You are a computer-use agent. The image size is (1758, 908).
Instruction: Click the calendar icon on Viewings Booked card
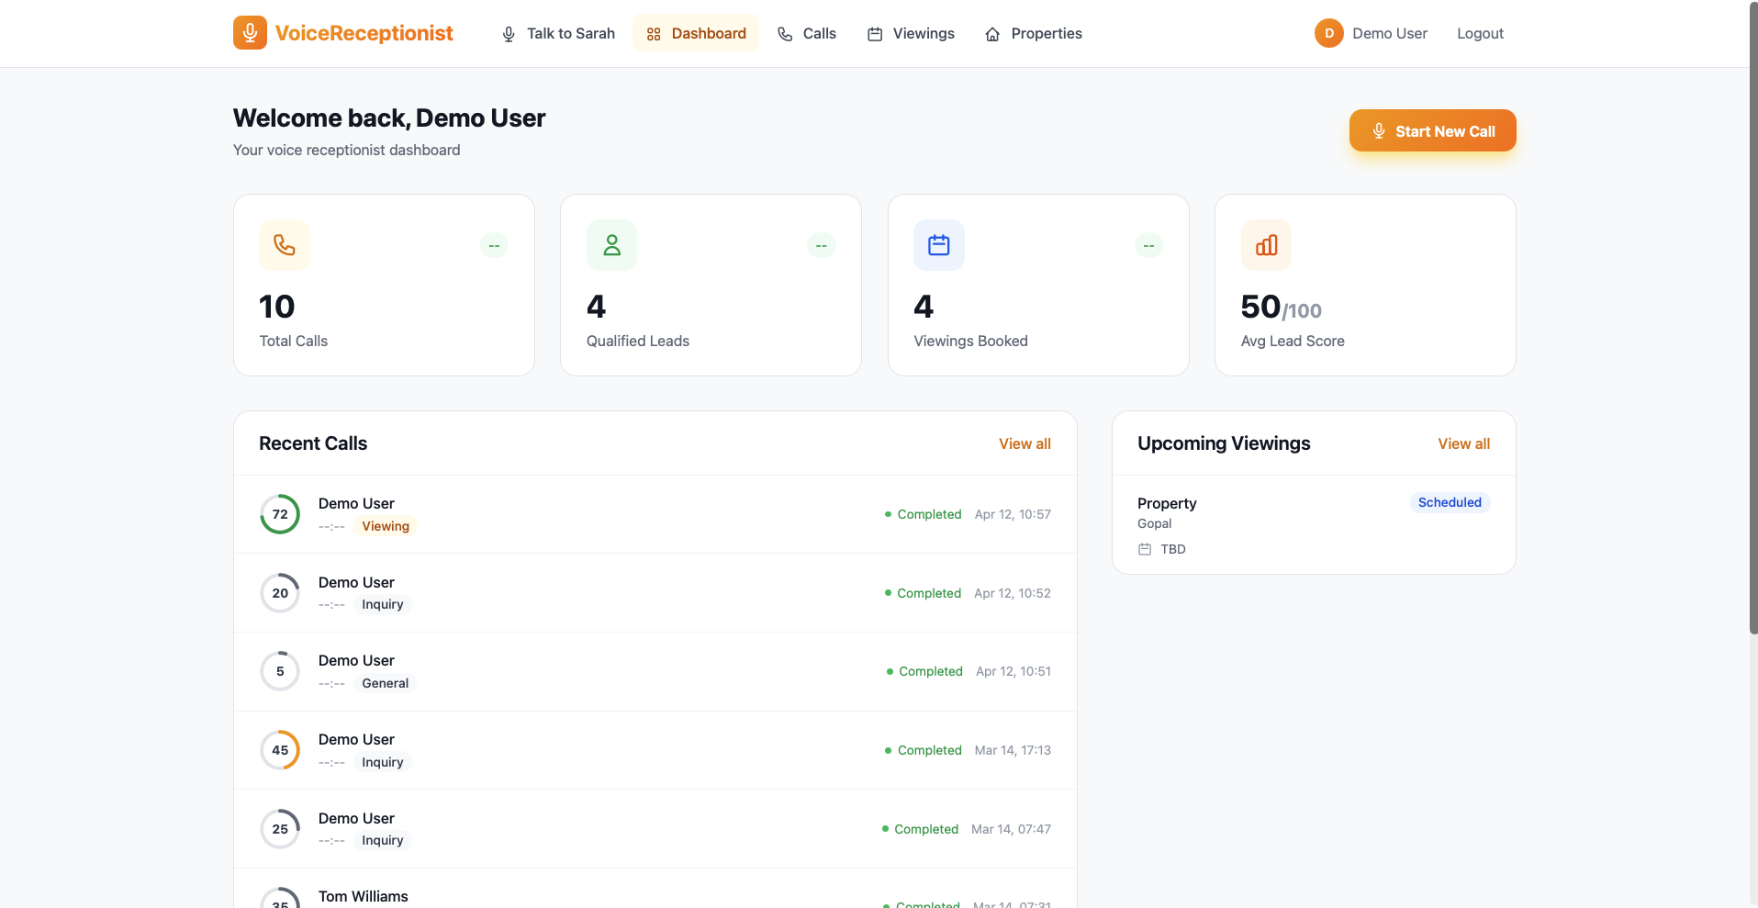[x=938, y=245]
